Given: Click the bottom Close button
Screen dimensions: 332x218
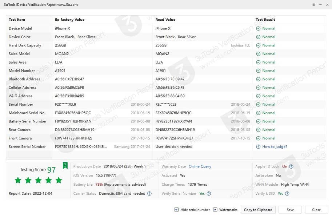Looking at the screenshot, I should click(316, 210).
